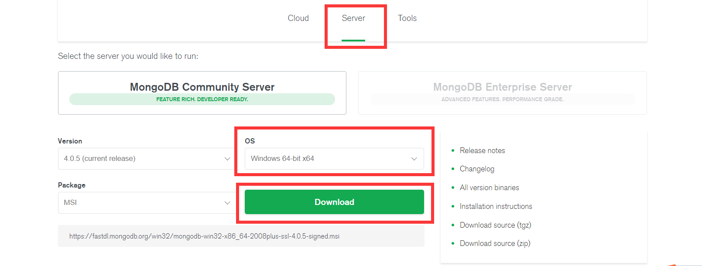
Task: Switch to the Cloud tab
Action: [298, 18]
